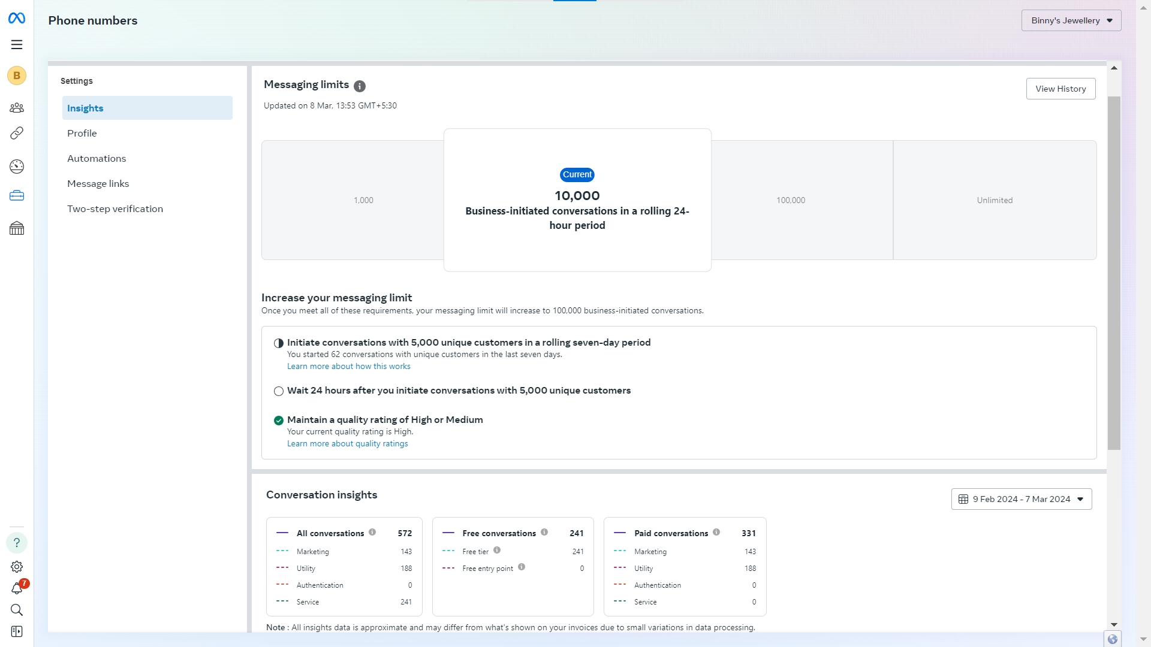1151x647 pixels.
Task: Click the link chain icon in the sidebar
Action: pos(17,133)
